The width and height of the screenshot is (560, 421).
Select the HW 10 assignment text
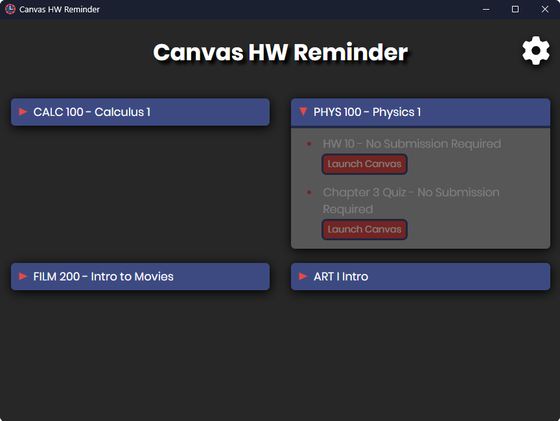[x=412, y=144]
